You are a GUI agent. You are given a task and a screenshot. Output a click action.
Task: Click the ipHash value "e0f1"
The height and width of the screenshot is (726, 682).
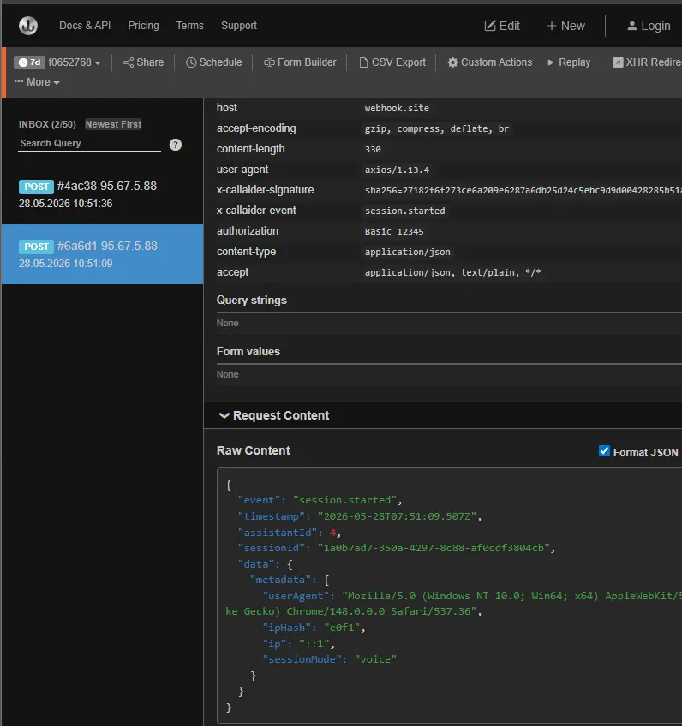click(x=342, y=628)
